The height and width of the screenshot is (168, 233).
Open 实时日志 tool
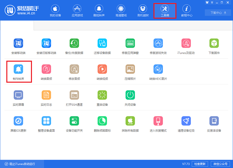[x=46, y=98]
